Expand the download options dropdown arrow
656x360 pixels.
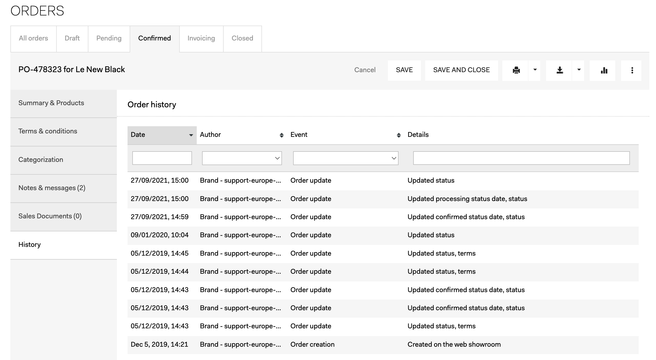579,70
